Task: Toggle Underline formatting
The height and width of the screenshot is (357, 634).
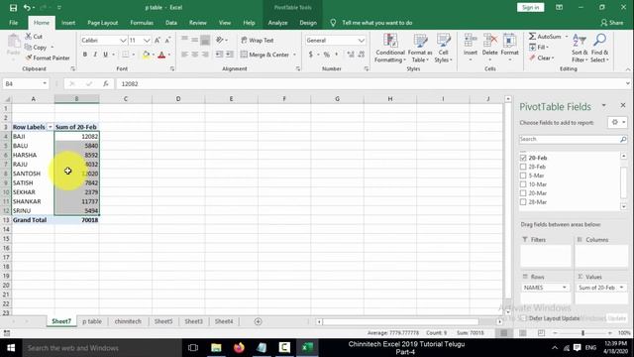Action: coord(106,55)
